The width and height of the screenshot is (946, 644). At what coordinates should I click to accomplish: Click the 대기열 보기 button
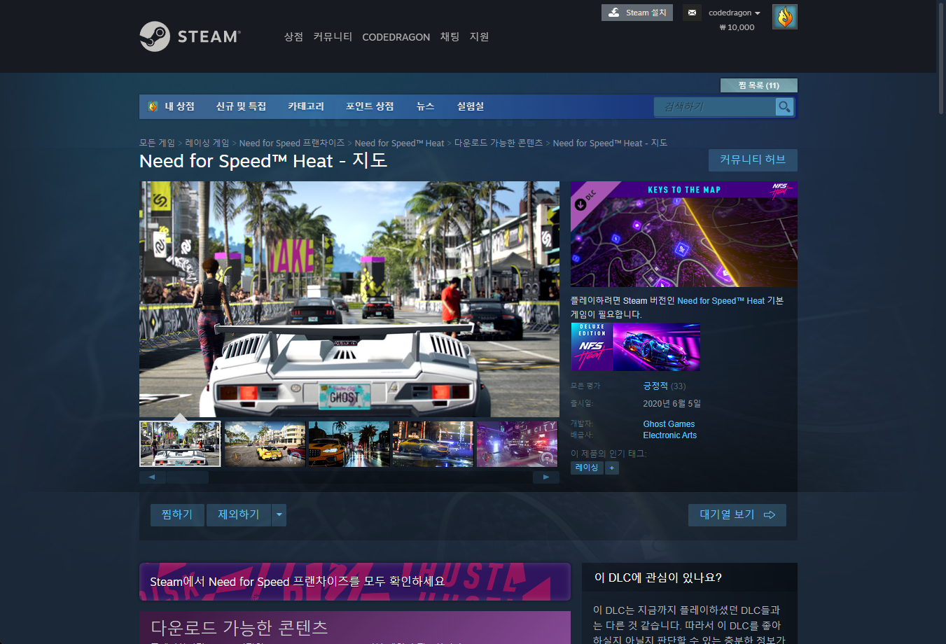tap(737, 514)
